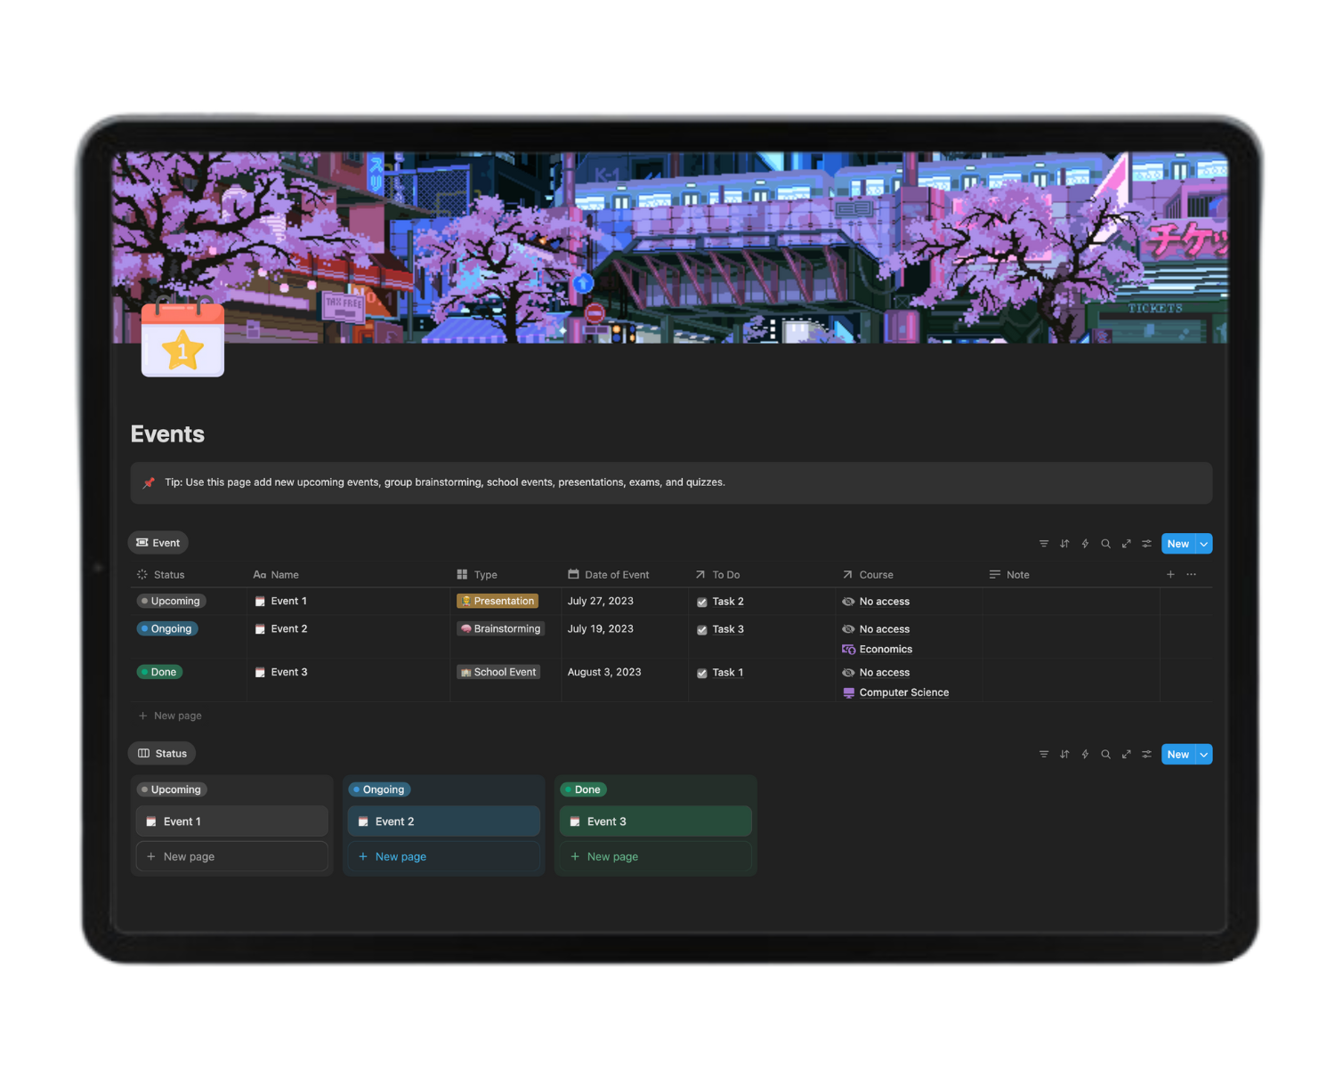Click the Event 2 row page icon
Viewport: 1335px width, 1068px height.
point(260,629)
